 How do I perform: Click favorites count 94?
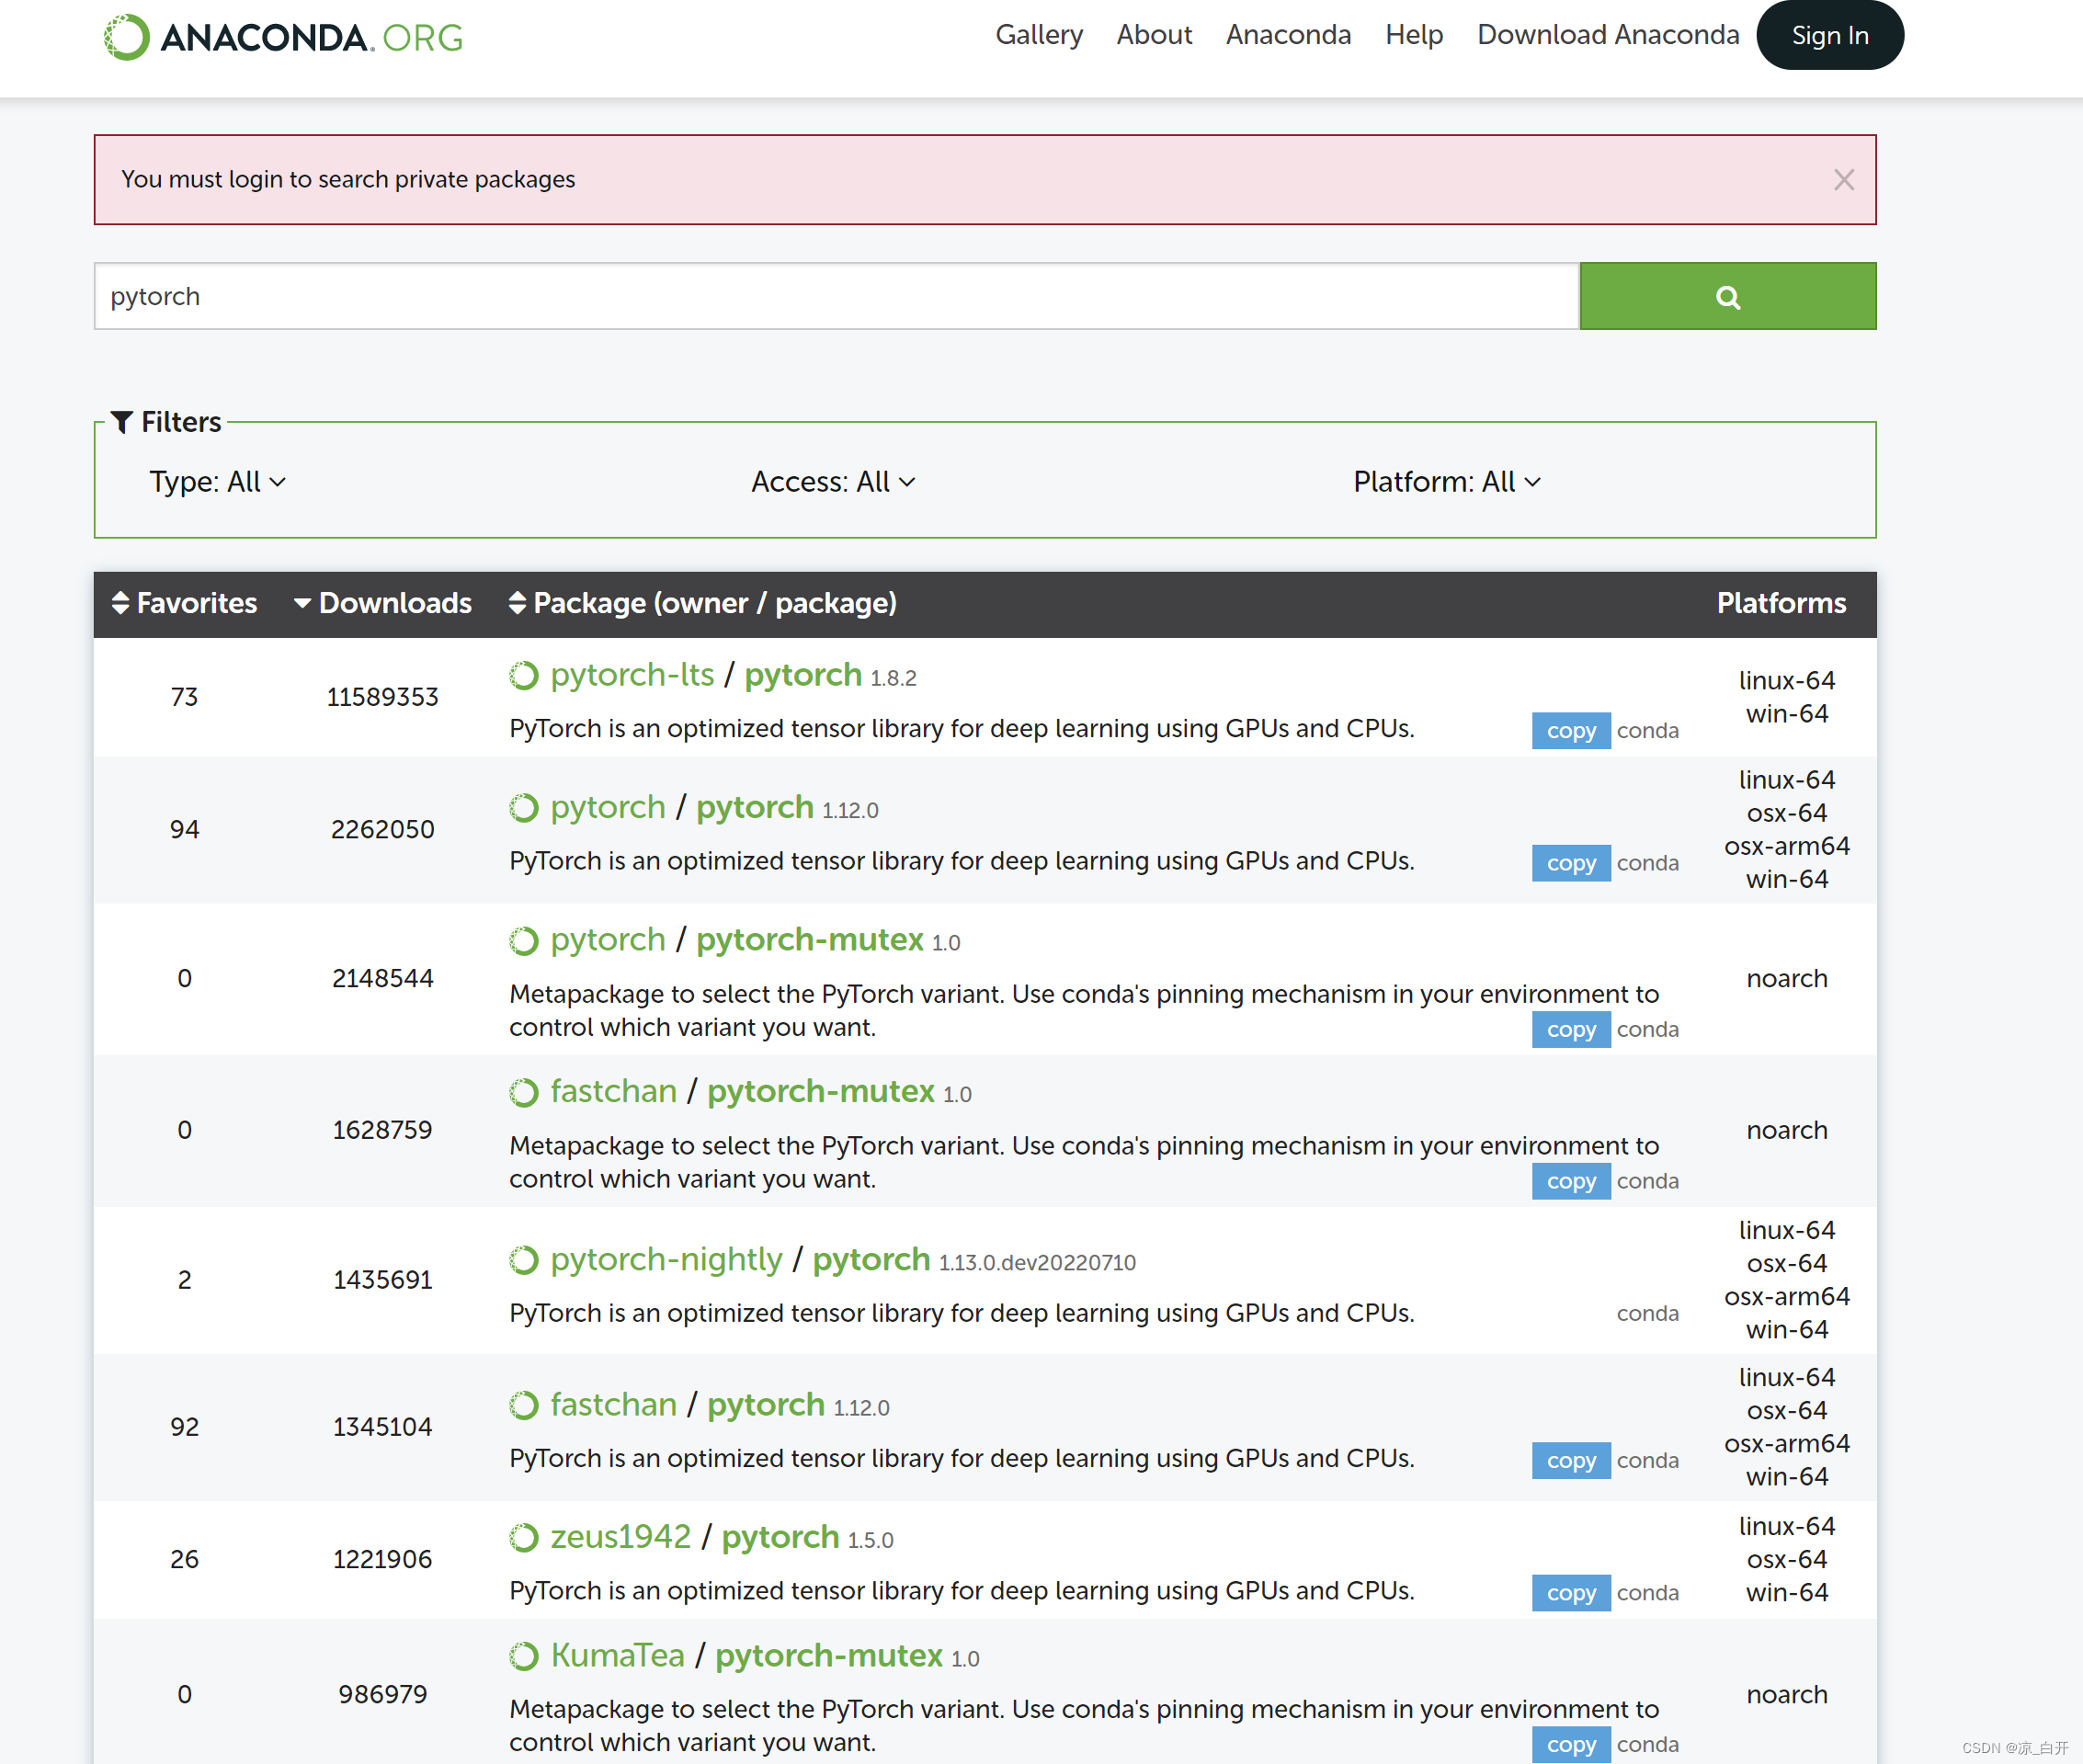[184, 829]
